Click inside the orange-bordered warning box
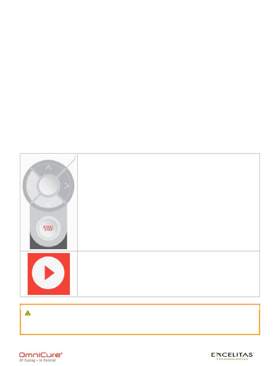The height and width of the screenshot is (366, 280). [140, 319]
